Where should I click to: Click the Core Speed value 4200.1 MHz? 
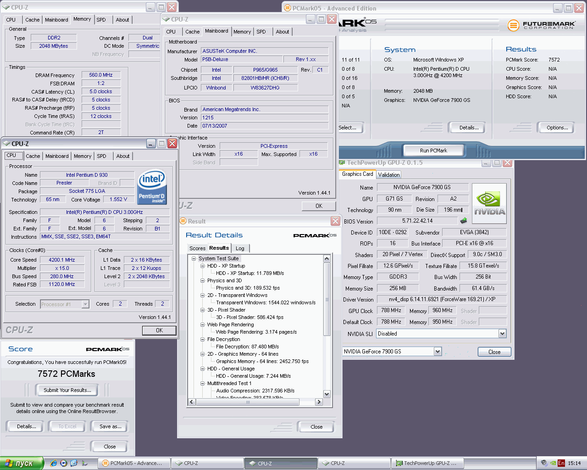62,260
